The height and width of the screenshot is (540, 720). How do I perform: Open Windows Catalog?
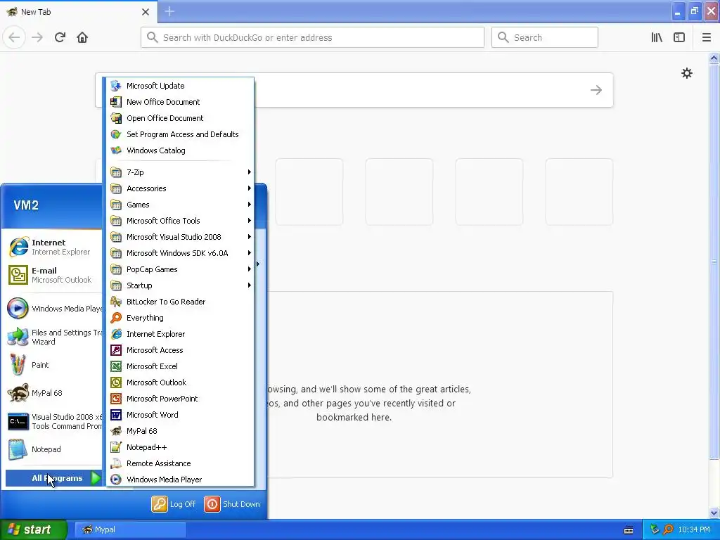pyautogui.click(x=180, y=150)
